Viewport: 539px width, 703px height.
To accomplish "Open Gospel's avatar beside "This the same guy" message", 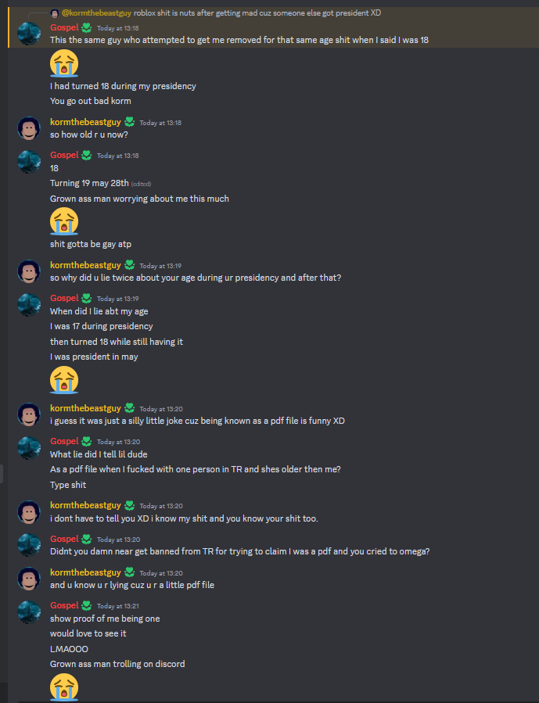I will click(29, 33).
